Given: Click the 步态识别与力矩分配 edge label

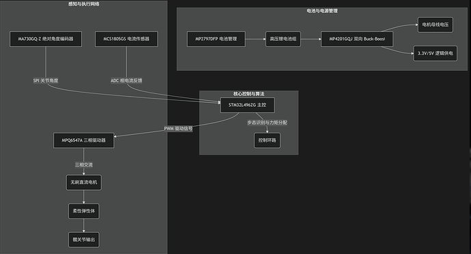Looking at the screenshot, I should coord(267,123).
